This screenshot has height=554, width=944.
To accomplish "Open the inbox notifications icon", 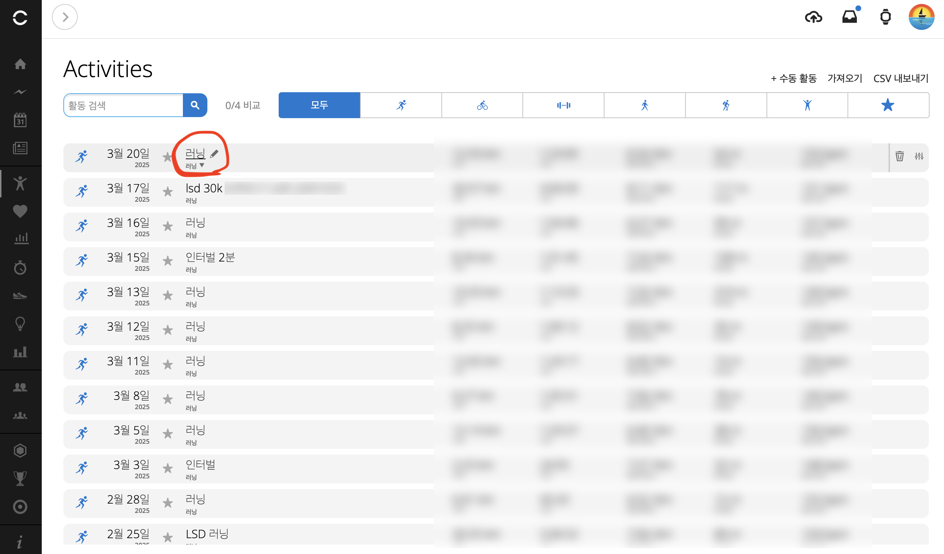I will click(849, 17).
